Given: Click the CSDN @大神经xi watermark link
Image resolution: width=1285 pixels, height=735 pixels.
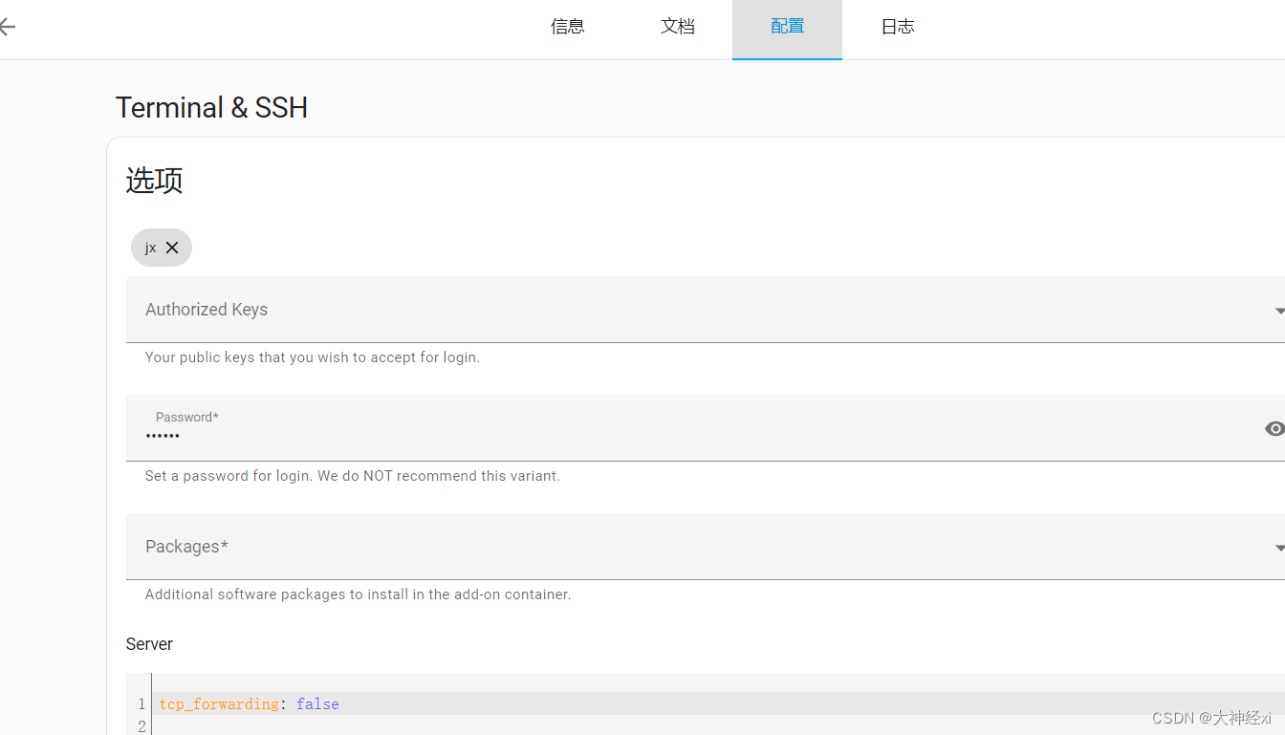Looking at the screenshot, I should click(x=1210, y=718).
